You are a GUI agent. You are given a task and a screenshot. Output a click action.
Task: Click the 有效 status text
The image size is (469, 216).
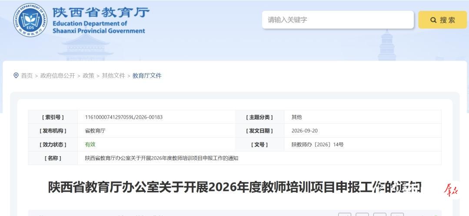click(90, 145)
